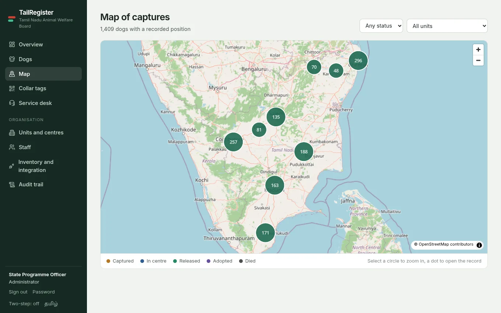This screenshot has width=501, height=313.
Task: Zoom in with the map plus button
Action: 478,50
